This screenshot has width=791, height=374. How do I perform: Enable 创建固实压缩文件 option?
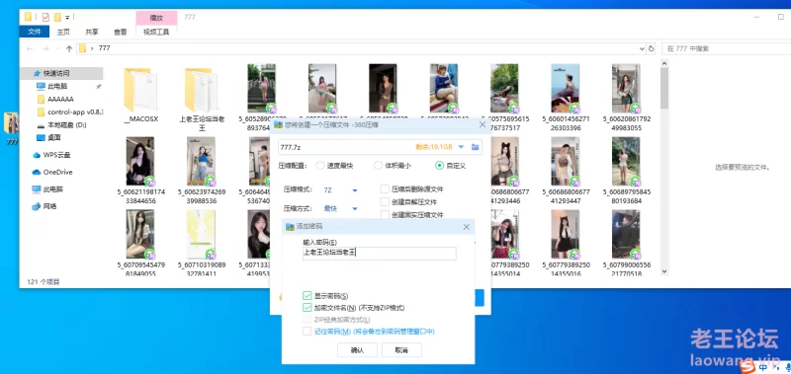tap(385, 214)
